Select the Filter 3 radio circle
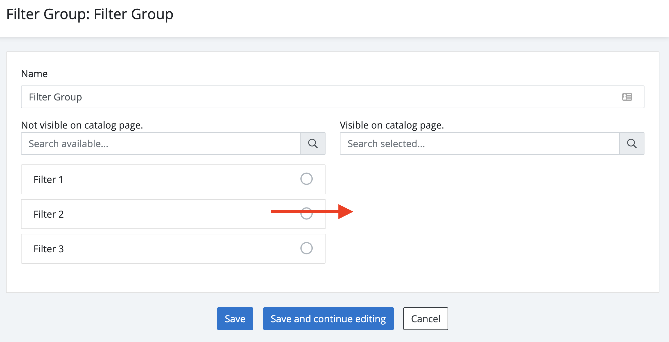 [306, 248]
